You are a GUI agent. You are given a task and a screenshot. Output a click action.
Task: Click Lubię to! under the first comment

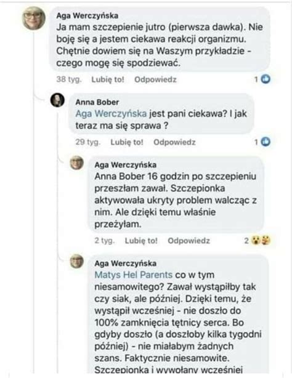tap(108, 79)
